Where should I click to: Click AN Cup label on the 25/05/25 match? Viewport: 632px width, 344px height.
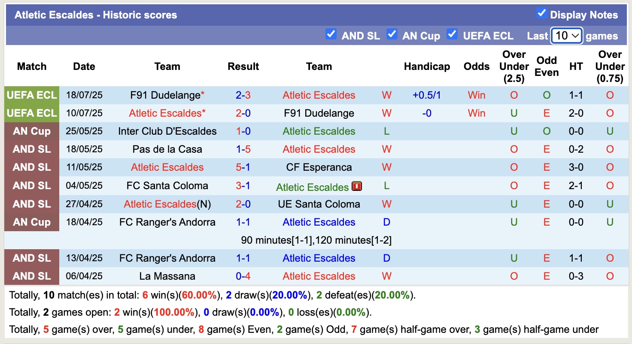(x=32, y=131)
